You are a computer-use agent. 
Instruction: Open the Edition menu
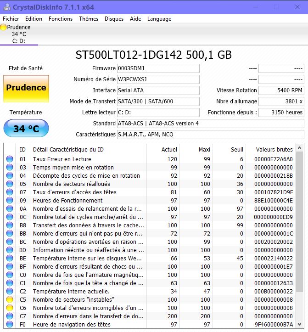click(x=34, y=19)
